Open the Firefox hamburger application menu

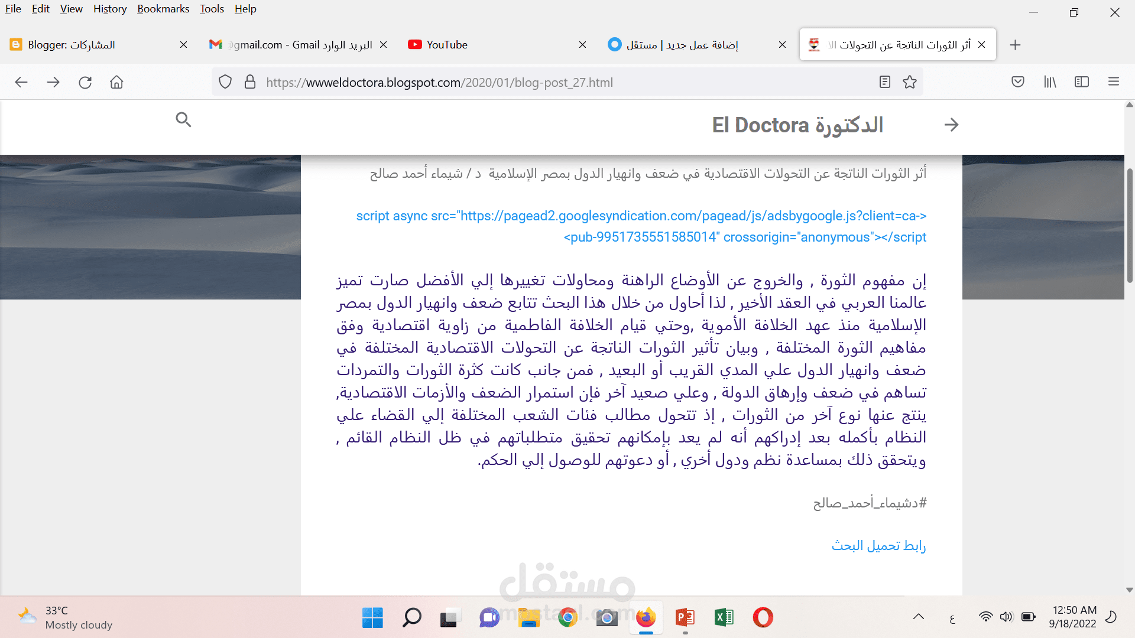coord(1114,82)
